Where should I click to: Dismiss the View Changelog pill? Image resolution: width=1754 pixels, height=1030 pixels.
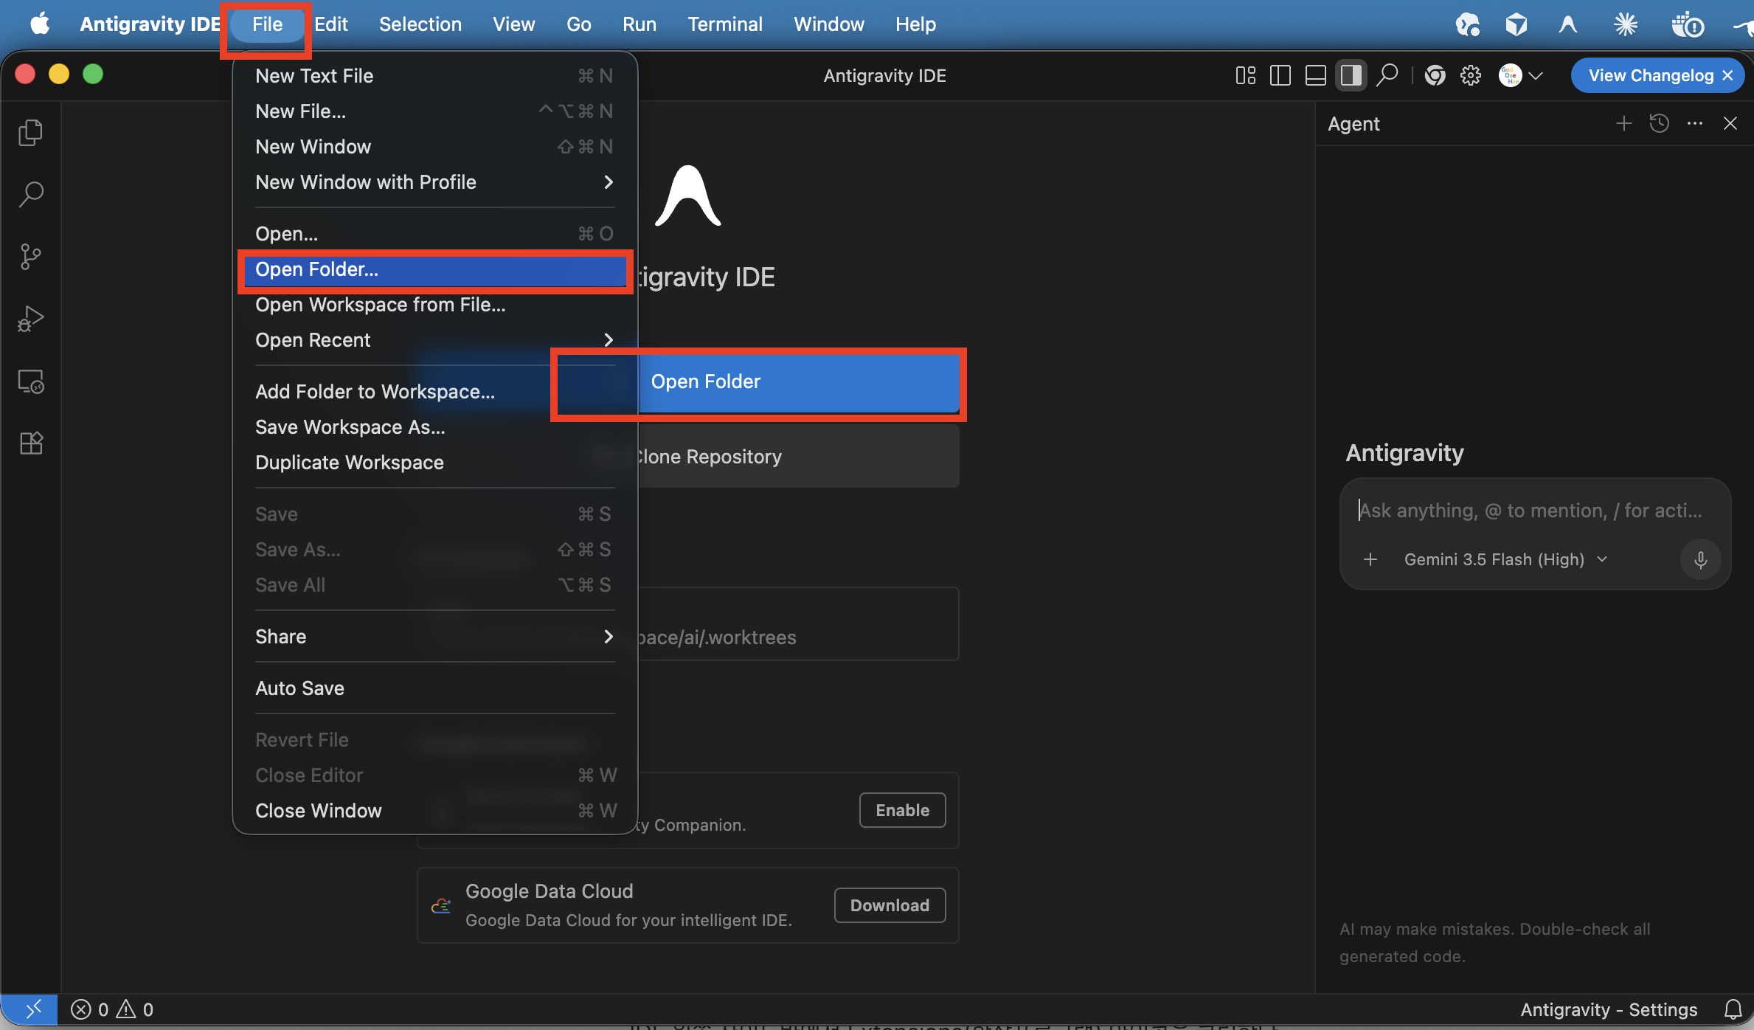(x=1727, y=75)
